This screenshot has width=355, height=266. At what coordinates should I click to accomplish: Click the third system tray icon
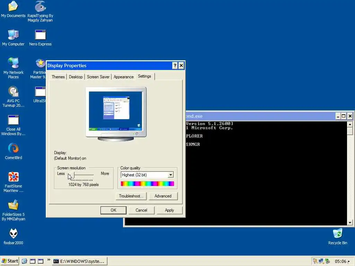pyautogui.click(x=327, y=261)
